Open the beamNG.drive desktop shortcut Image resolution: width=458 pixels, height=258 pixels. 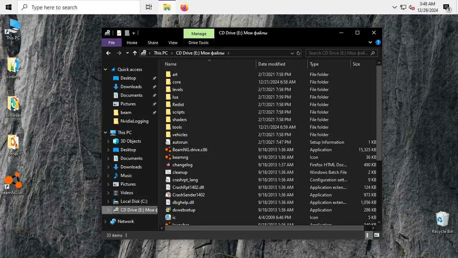click(13, 184)
